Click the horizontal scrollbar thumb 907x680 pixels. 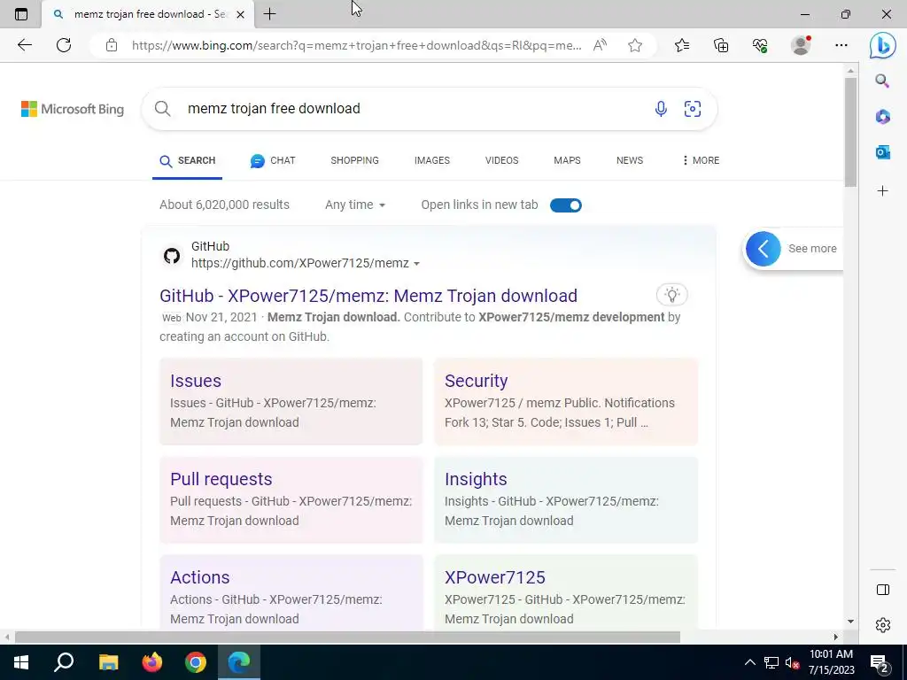pyautogui.click(x=347, y=637)
